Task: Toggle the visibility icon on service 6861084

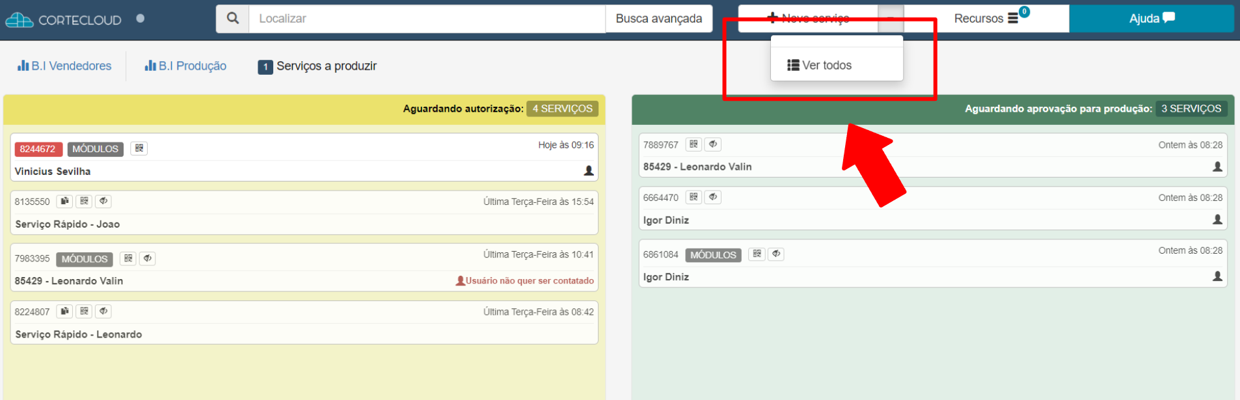Action: click(776, 254)
